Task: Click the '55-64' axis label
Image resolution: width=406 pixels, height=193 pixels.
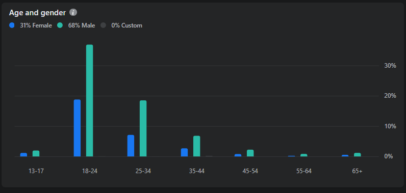Action: click(304, 171)
